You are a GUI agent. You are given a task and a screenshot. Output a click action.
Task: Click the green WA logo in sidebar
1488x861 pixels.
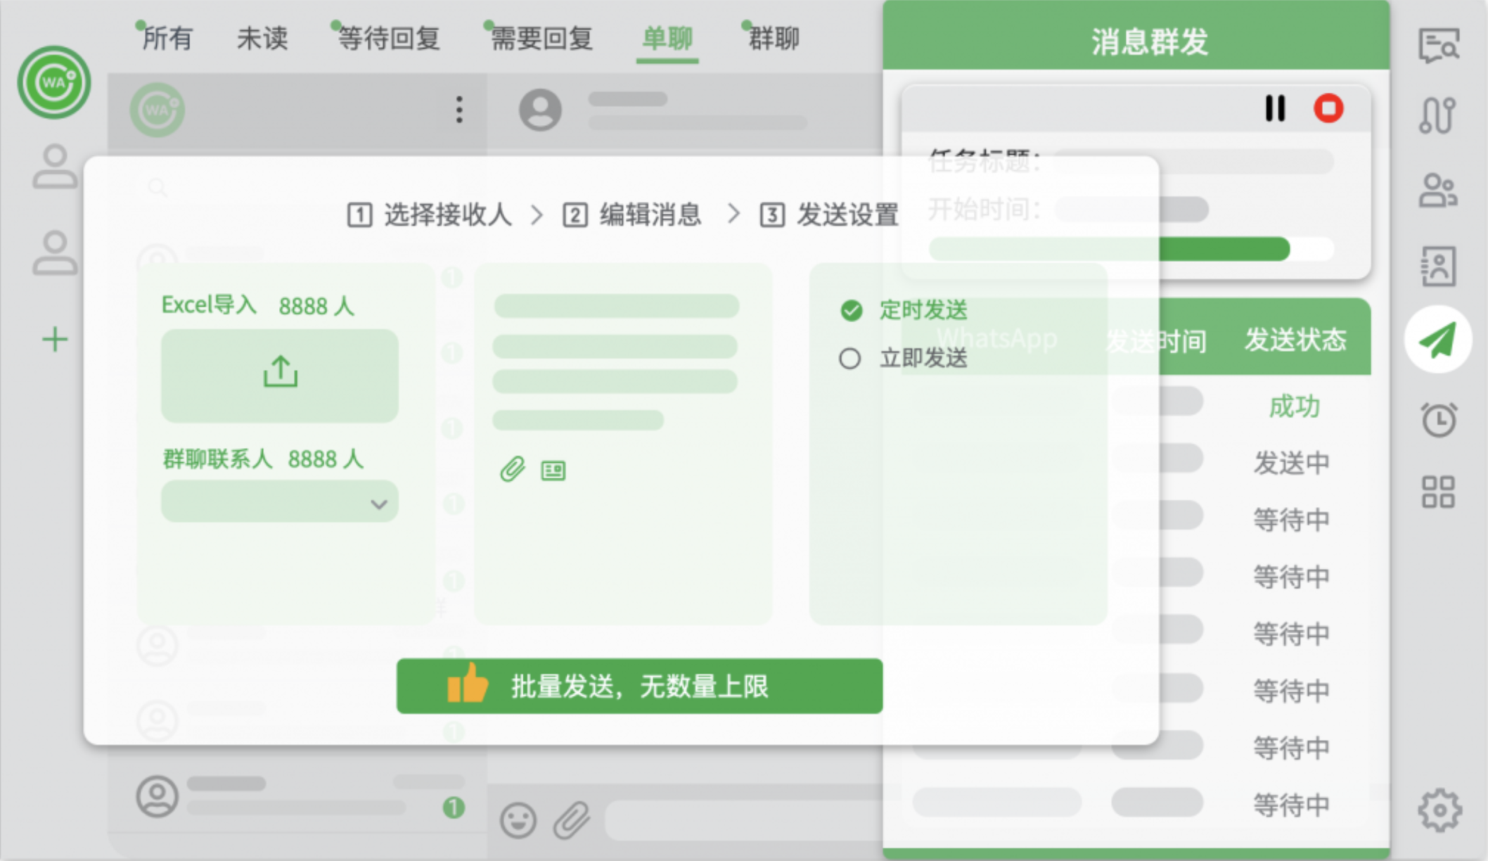pos(54,82)
